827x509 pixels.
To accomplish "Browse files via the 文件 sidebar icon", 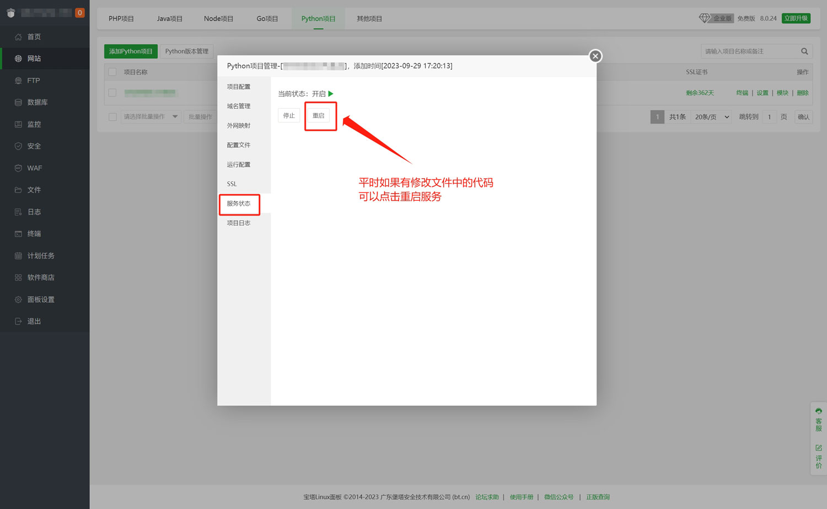I will click(33, 189).
